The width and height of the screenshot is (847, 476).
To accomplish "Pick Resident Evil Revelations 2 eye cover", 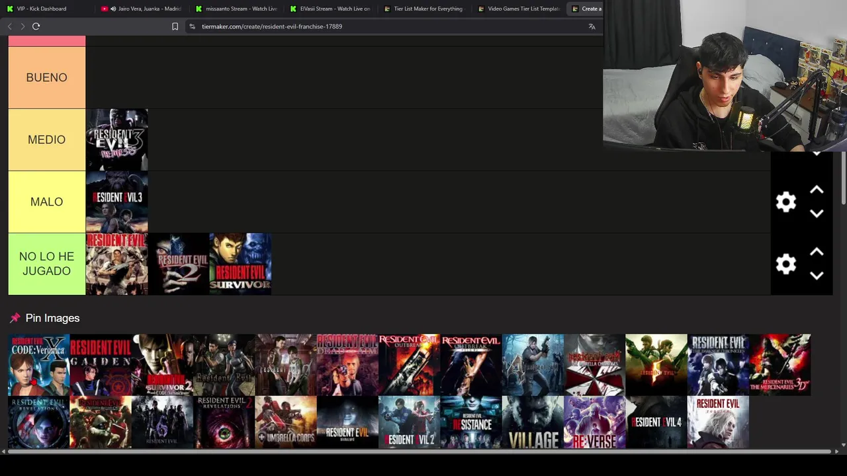I will coord(224,422).
